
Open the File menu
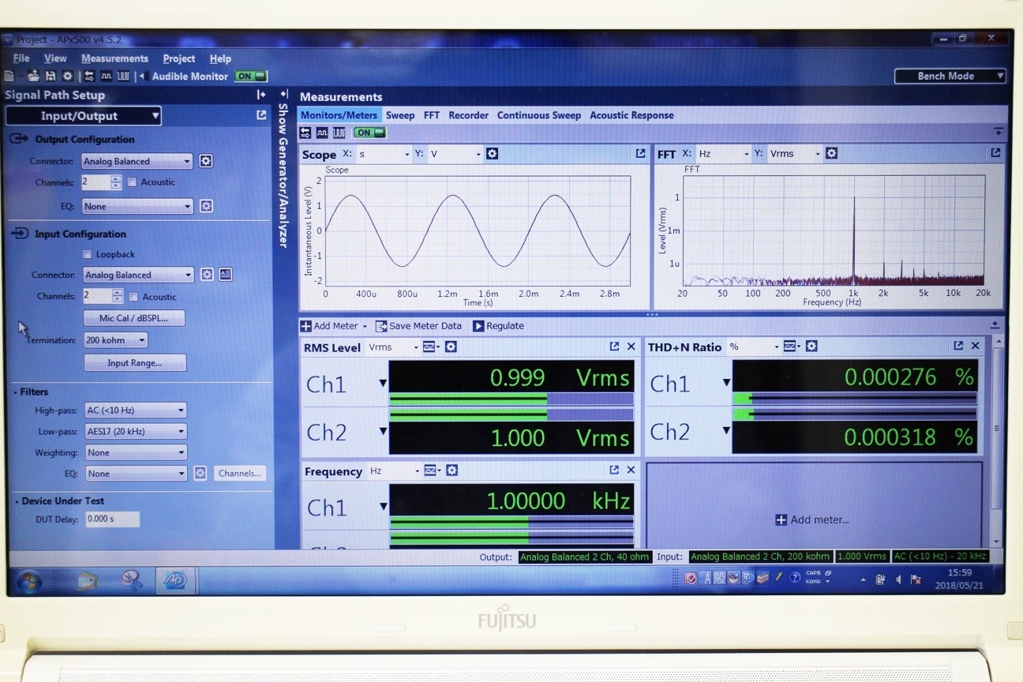(21, 58)
